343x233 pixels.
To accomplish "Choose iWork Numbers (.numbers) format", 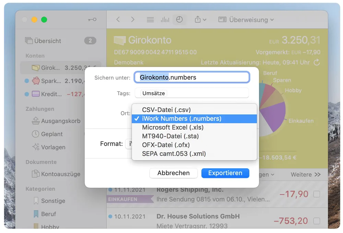I will click(194, 119).
